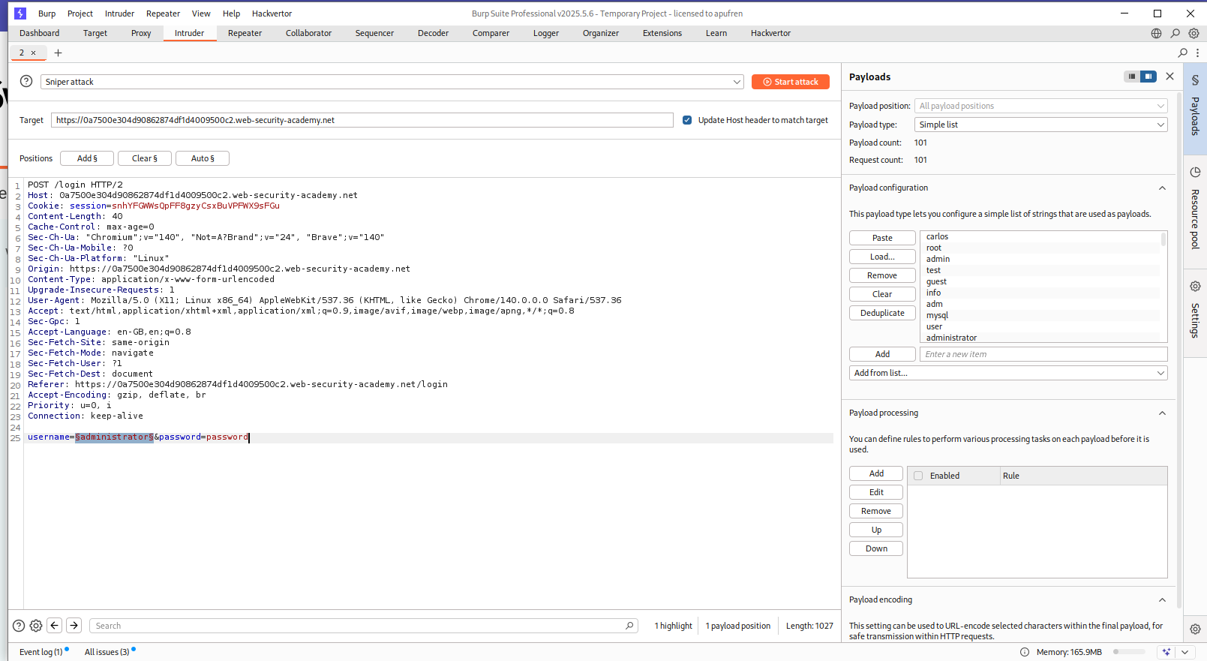1207x661 pixels.
Task: Click the Deduplicate button
Action: (882, 313)
